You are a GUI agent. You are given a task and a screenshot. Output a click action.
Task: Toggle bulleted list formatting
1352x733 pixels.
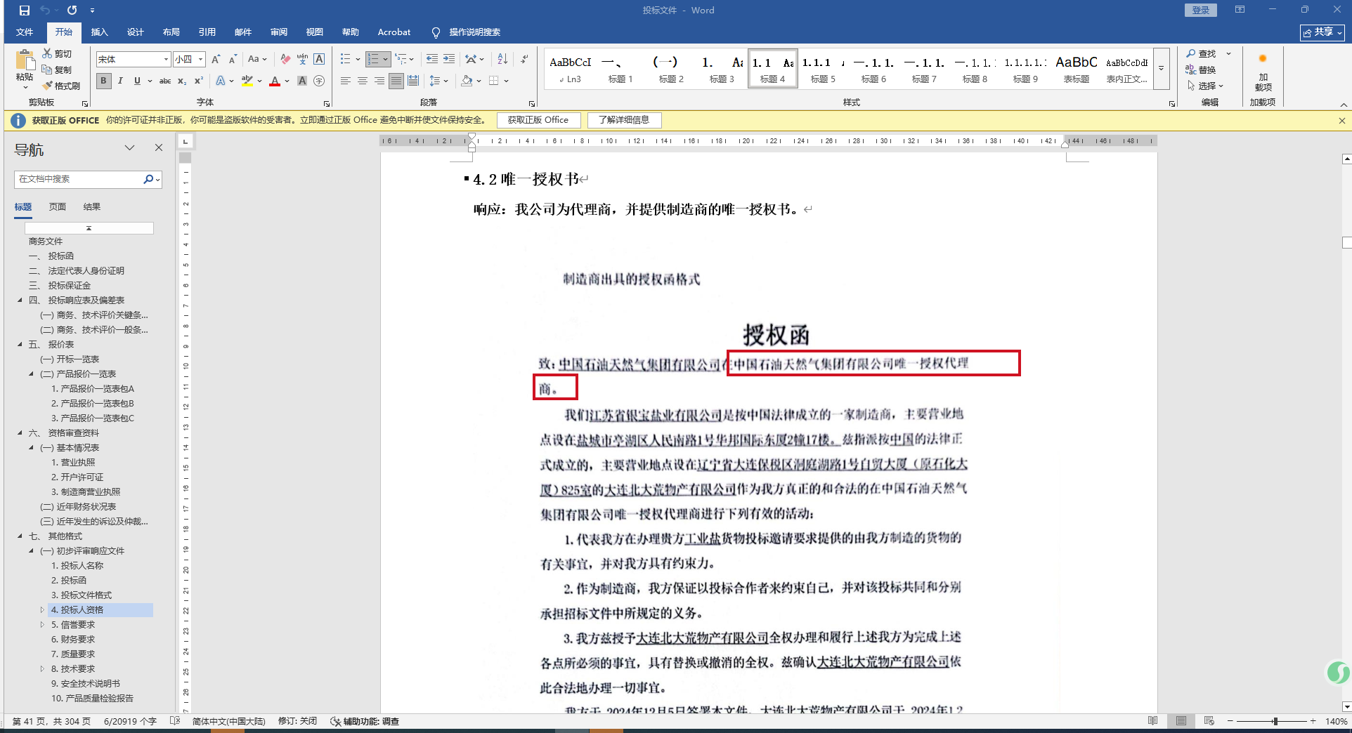[346, 60]
